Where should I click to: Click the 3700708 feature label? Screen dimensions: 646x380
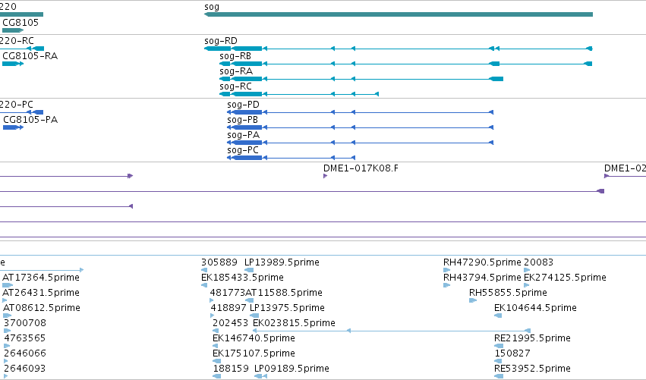25,323
